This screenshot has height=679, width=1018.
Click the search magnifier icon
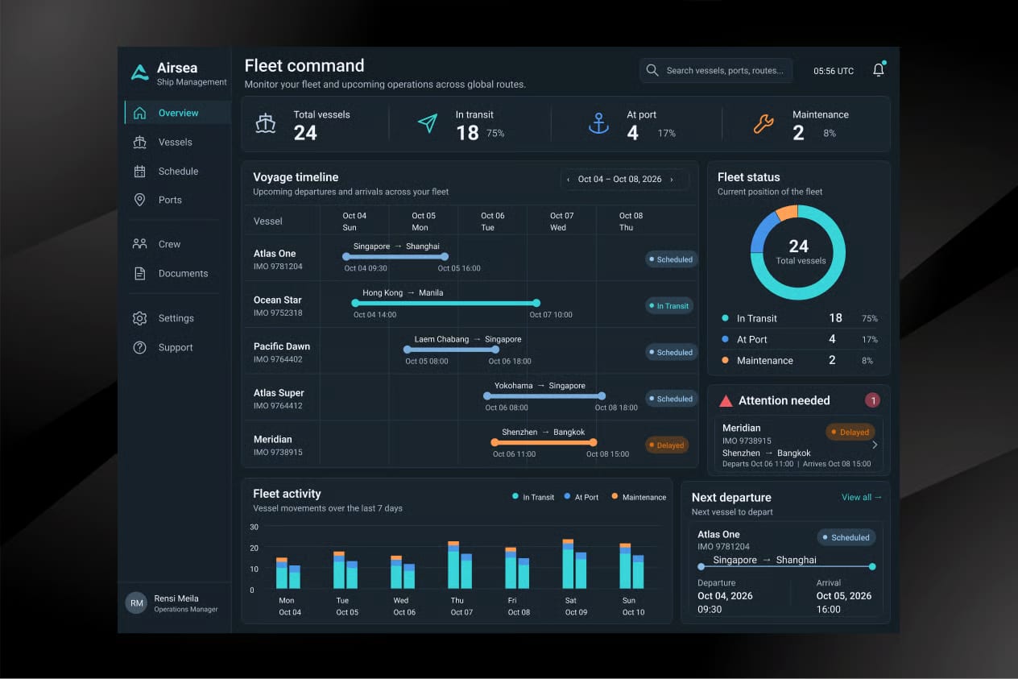[652, 70]
